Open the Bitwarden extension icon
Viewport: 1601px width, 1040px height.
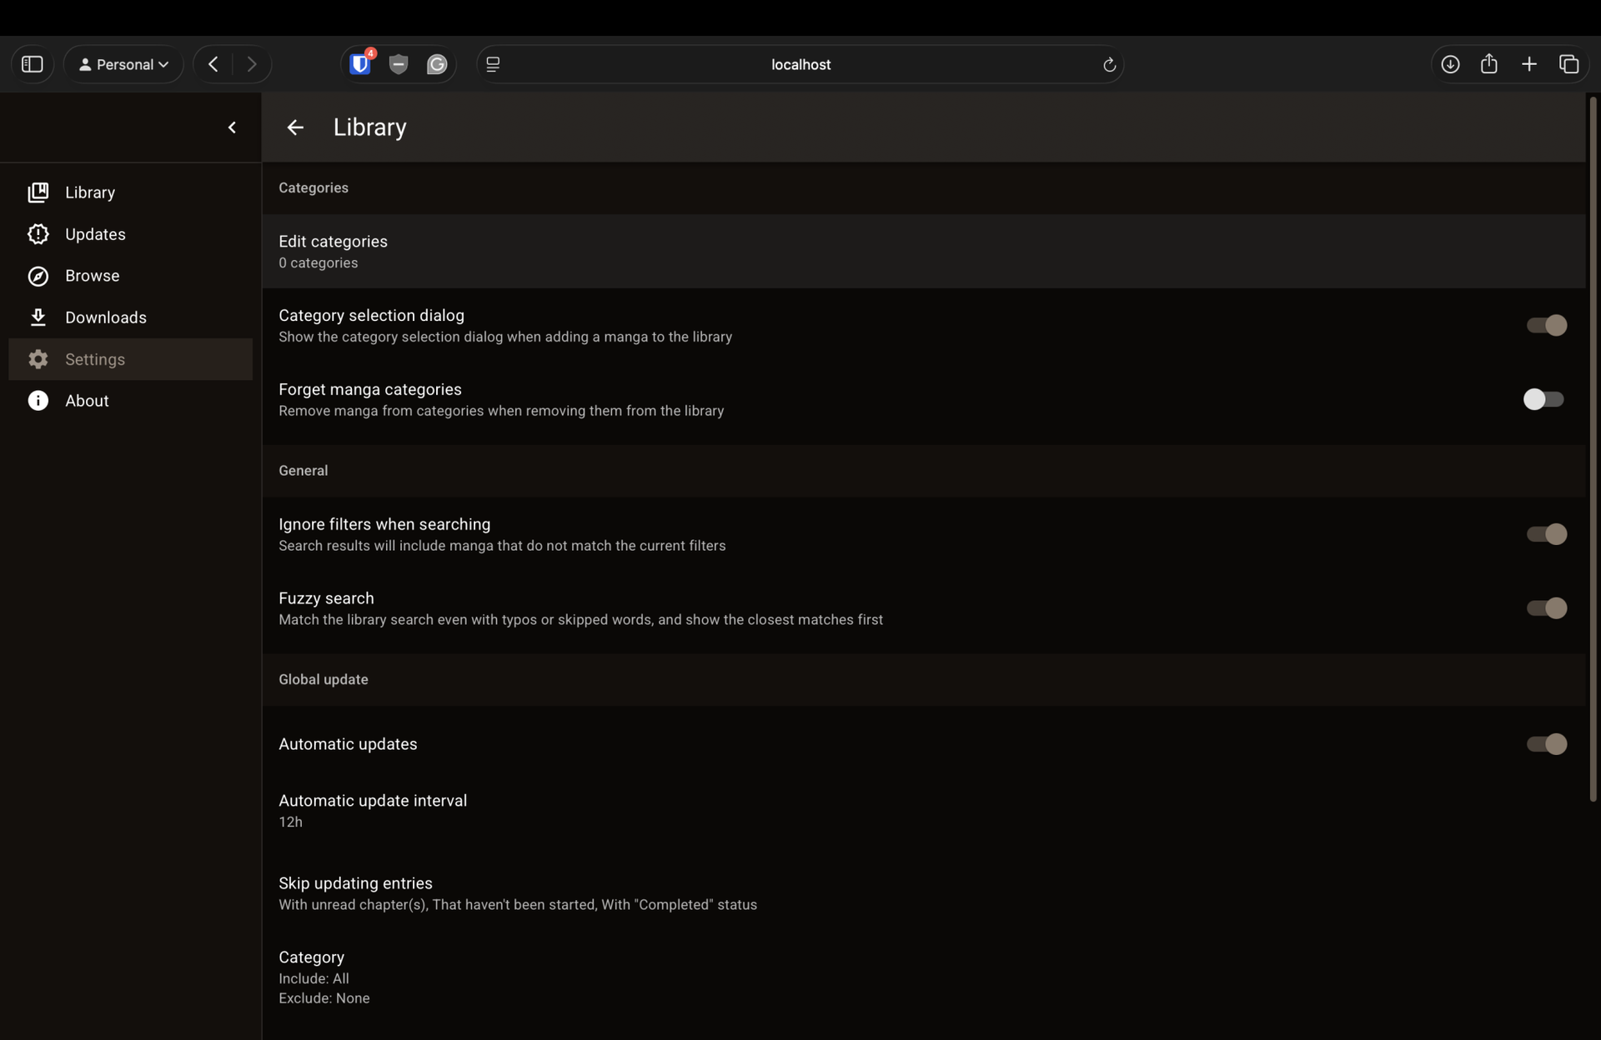pyautogui.click(x=359, y=64)
